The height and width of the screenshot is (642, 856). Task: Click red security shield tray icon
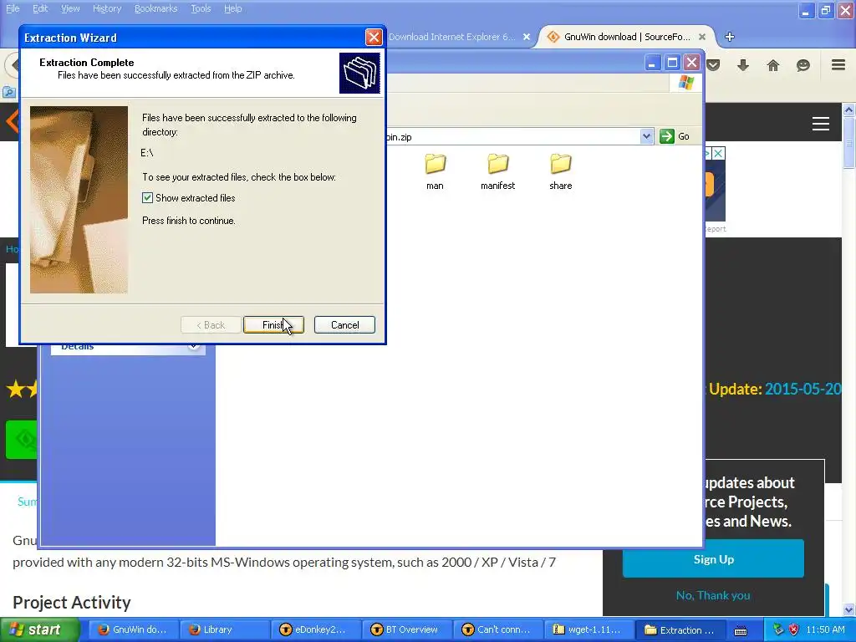[x=794, y=629]
